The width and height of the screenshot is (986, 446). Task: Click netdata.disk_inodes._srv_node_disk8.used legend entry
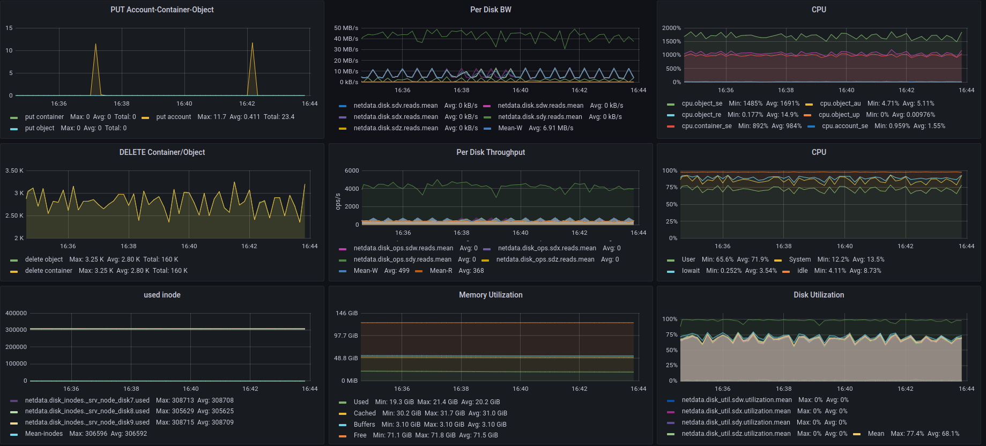87,411
